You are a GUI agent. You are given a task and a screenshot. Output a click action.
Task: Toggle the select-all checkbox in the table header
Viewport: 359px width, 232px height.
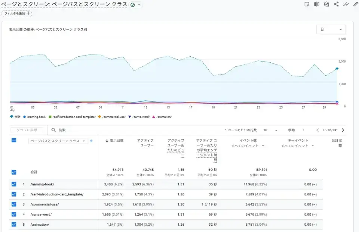click(14, 141)
